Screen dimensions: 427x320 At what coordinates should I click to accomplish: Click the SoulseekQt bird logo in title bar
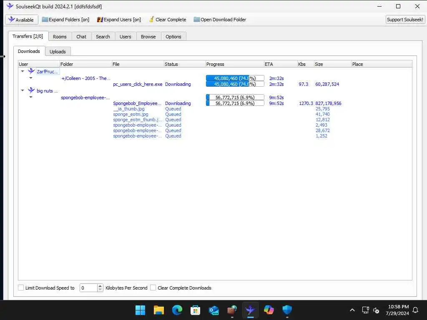(10, 6)
